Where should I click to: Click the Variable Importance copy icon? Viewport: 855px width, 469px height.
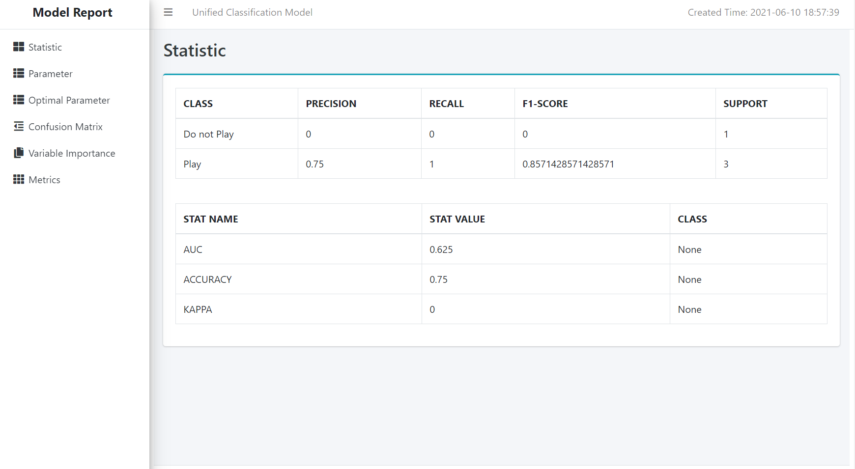19,153
